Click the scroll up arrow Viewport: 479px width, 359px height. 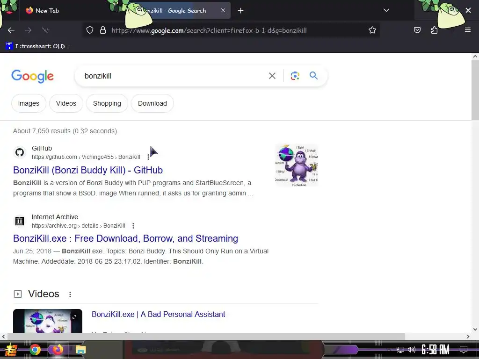click(475, 57)
